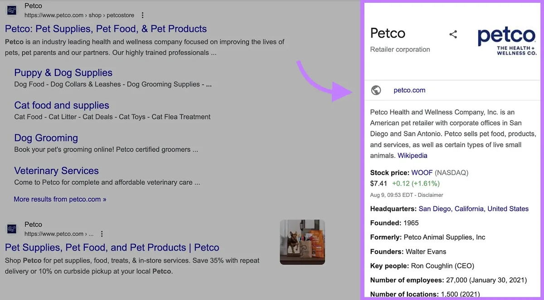Click 'Retailer corporation' subtitle
Screen dimensions: 544x300
(x=400, y=49)
